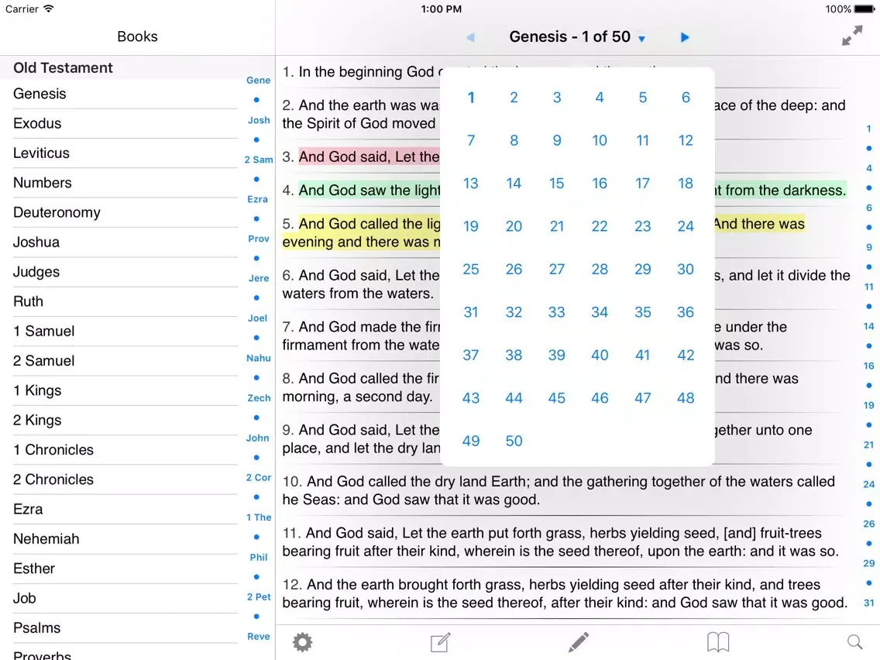Tap red-highlighted verse 3
This screenshot has width=880, height=660.
[x=361, y=156]
